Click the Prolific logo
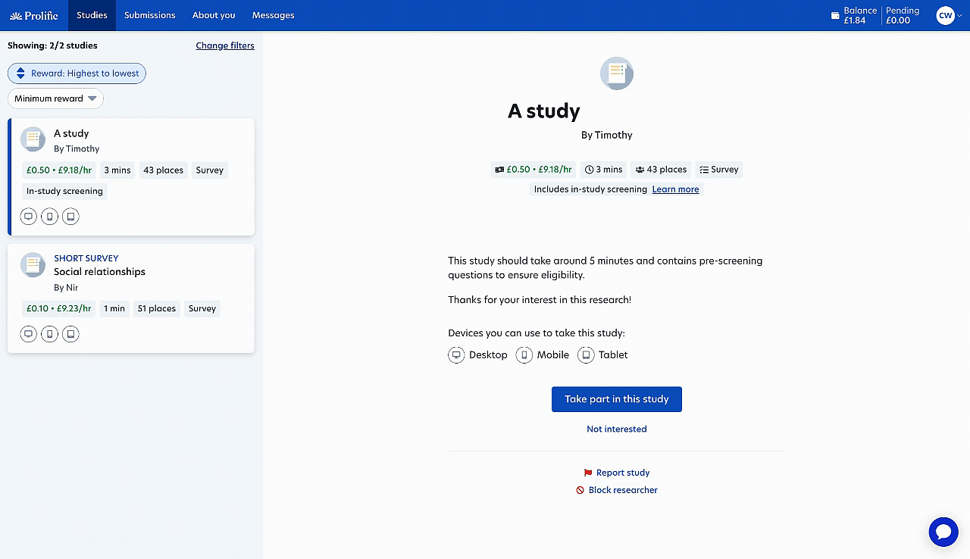The height and width of the screenshot is (559, 970). (34, 15)
